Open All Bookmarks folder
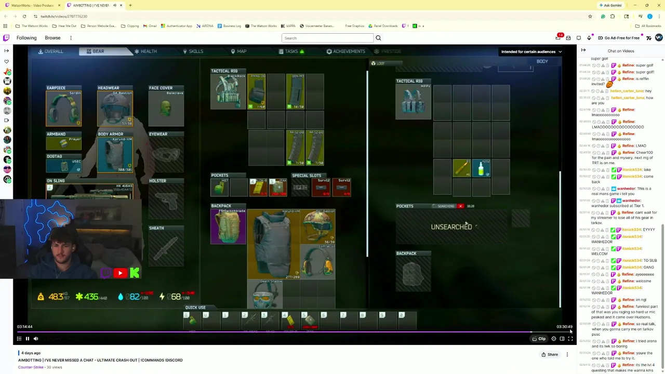The height and width of the screenshot is (374, 665). click(x=648, y=26)
